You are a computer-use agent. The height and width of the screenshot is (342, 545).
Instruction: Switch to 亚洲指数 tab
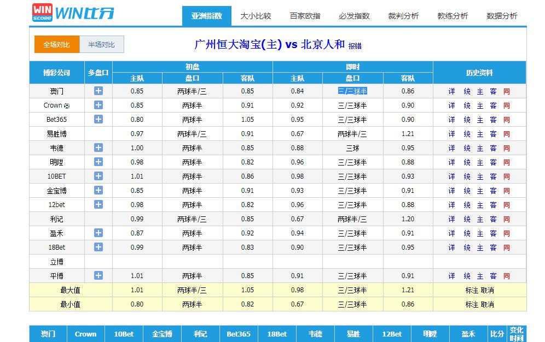[206, 16]
